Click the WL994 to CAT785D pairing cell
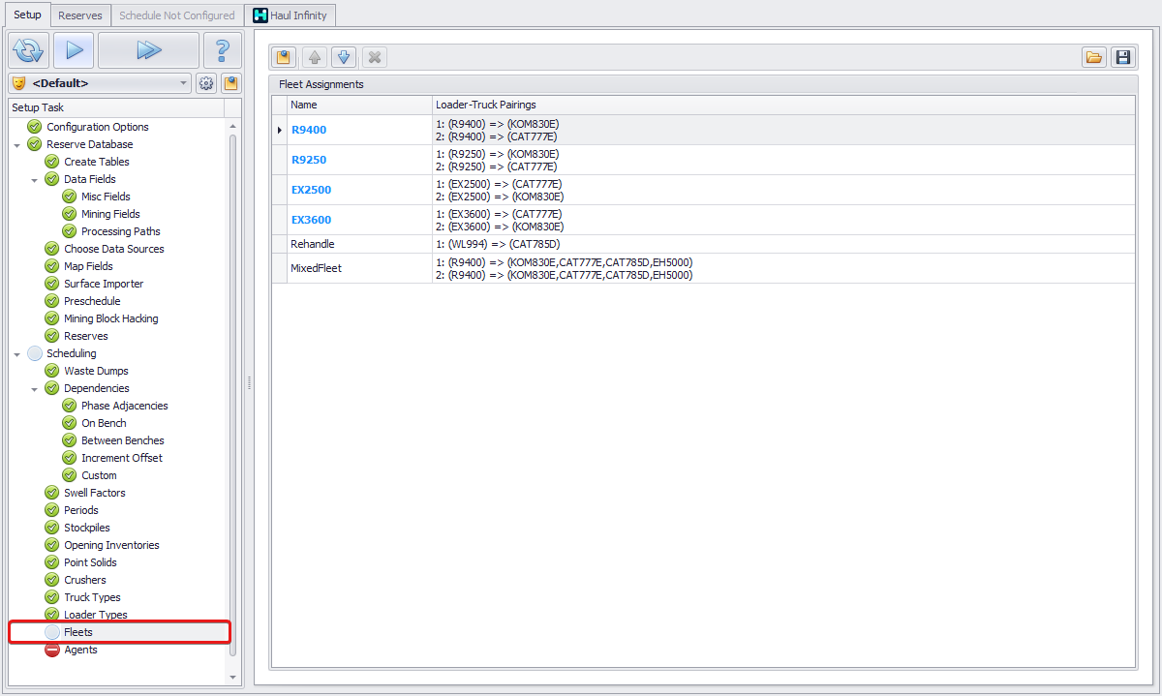 click(783, 244)
